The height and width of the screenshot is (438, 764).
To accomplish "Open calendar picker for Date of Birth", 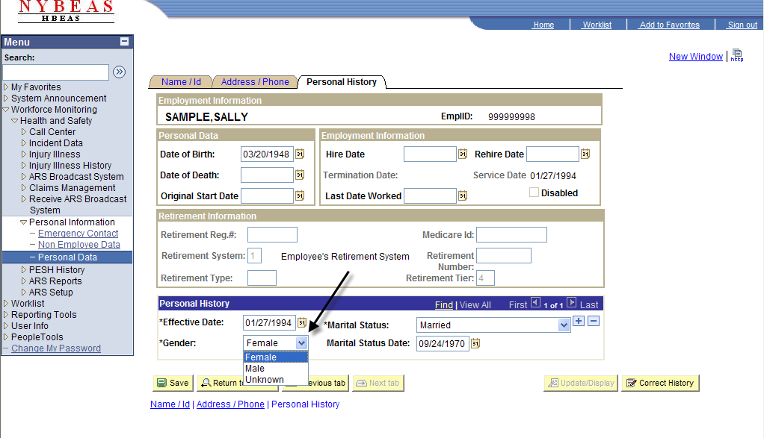I will point(300,154).
